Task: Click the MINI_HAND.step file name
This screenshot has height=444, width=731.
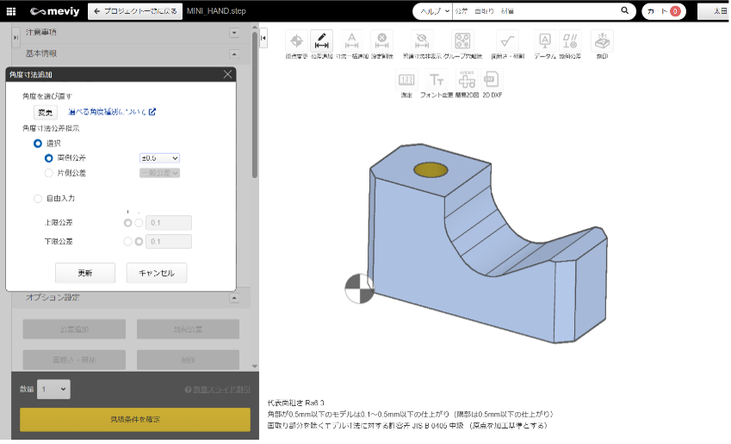Action: click(216, 11)
